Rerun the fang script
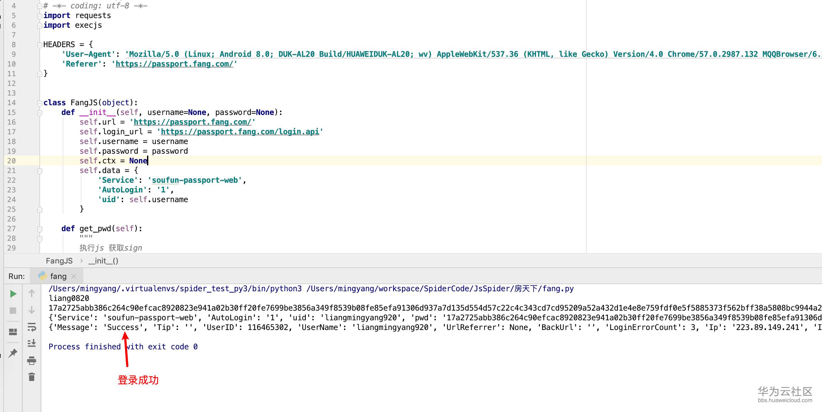822x412 pixels. tap(13, 294)
